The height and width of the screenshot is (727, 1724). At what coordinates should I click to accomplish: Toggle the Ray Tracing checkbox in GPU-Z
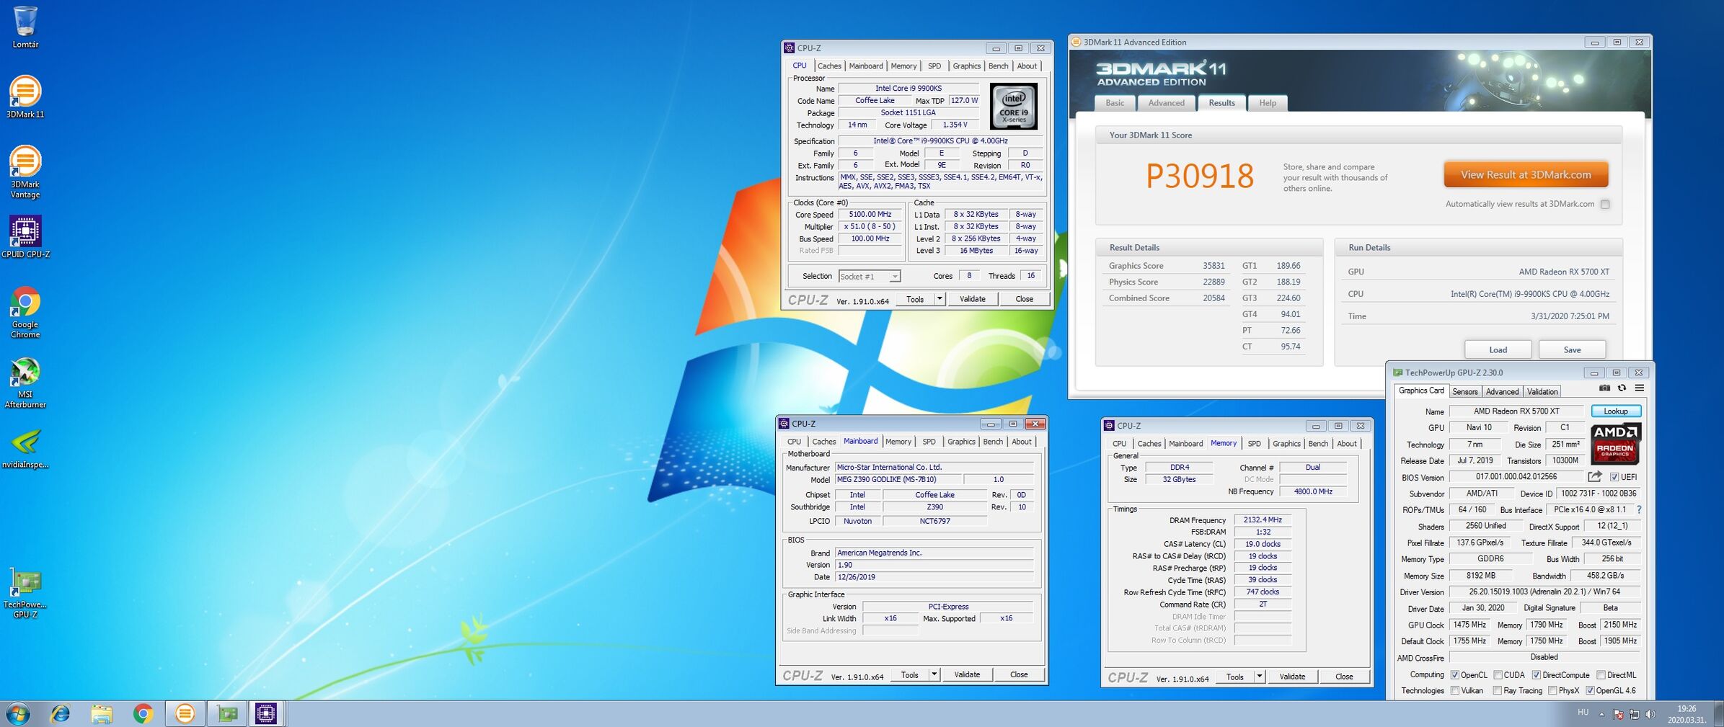1498,691
